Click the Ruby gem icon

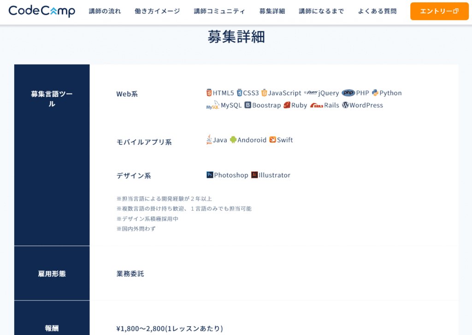click(287, 105)
